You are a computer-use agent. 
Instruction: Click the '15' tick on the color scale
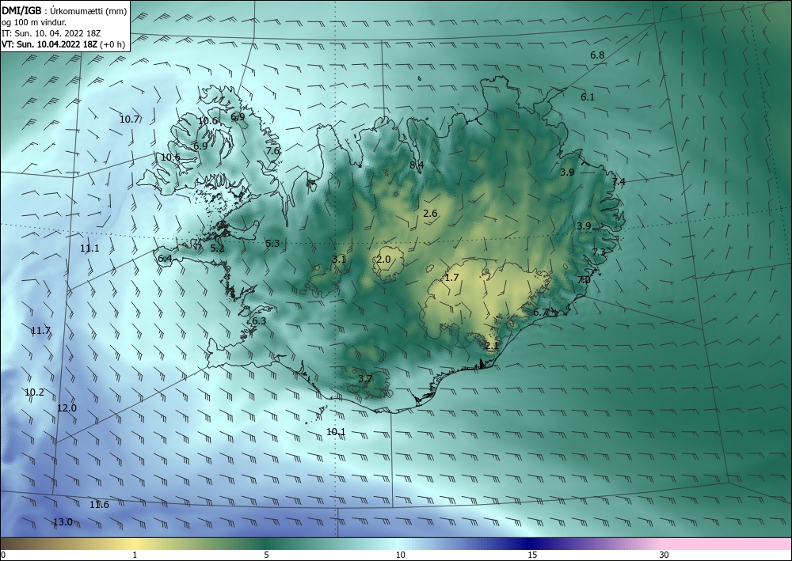click(532, 555)
